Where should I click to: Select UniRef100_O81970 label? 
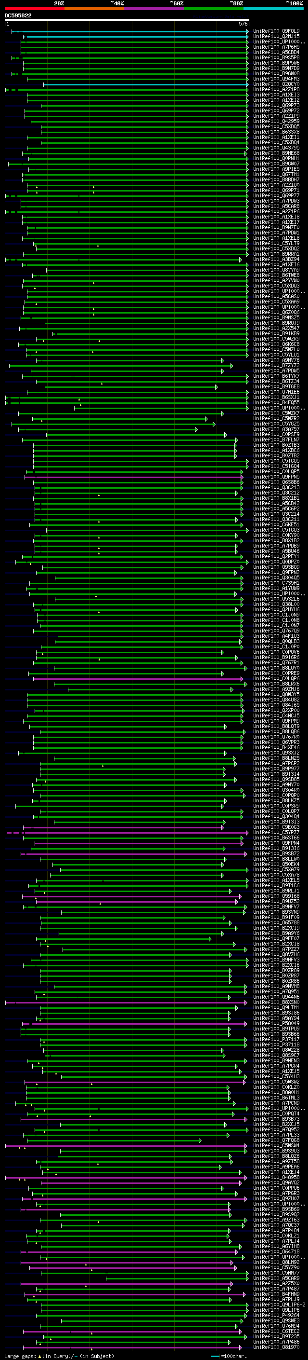coord(276,1347)
